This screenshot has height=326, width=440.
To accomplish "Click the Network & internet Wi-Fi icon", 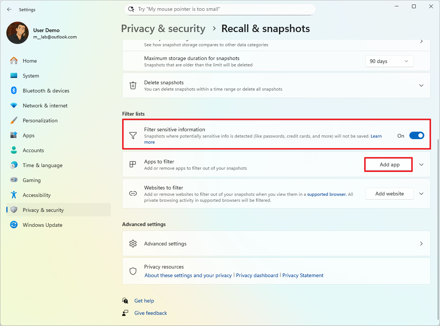I will pyautogui.click(x=14, y=106).
